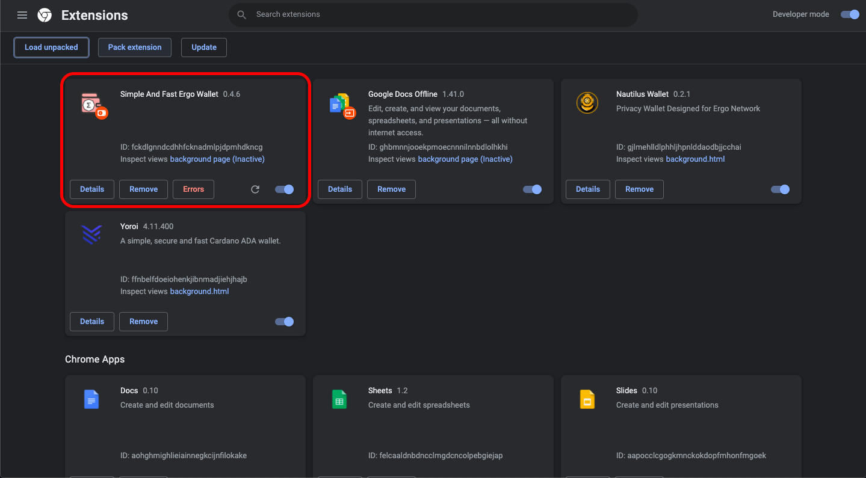
Task: Click the Sheets app ID text
Action: 435,456
